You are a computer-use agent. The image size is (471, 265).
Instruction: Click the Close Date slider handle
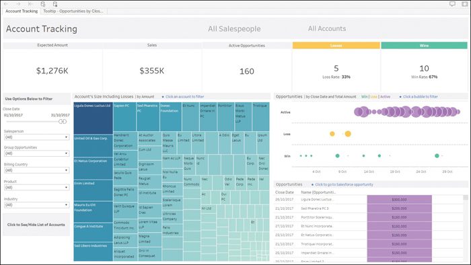[x=63, y=122]
